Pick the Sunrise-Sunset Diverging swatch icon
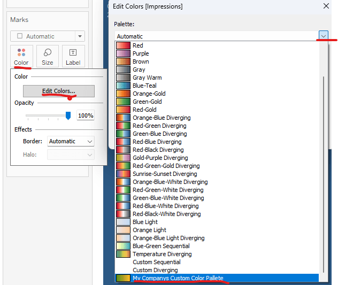The width and height of the screenshot is (338, 285). [x=124, y=174]
